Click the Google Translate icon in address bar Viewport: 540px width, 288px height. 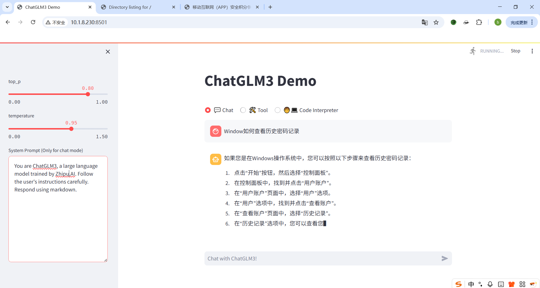[x=425, y=23]
